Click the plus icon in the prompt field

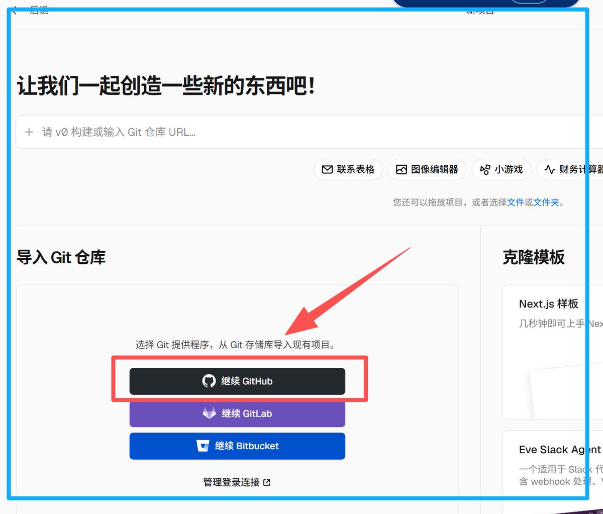[x=29, y=132]
